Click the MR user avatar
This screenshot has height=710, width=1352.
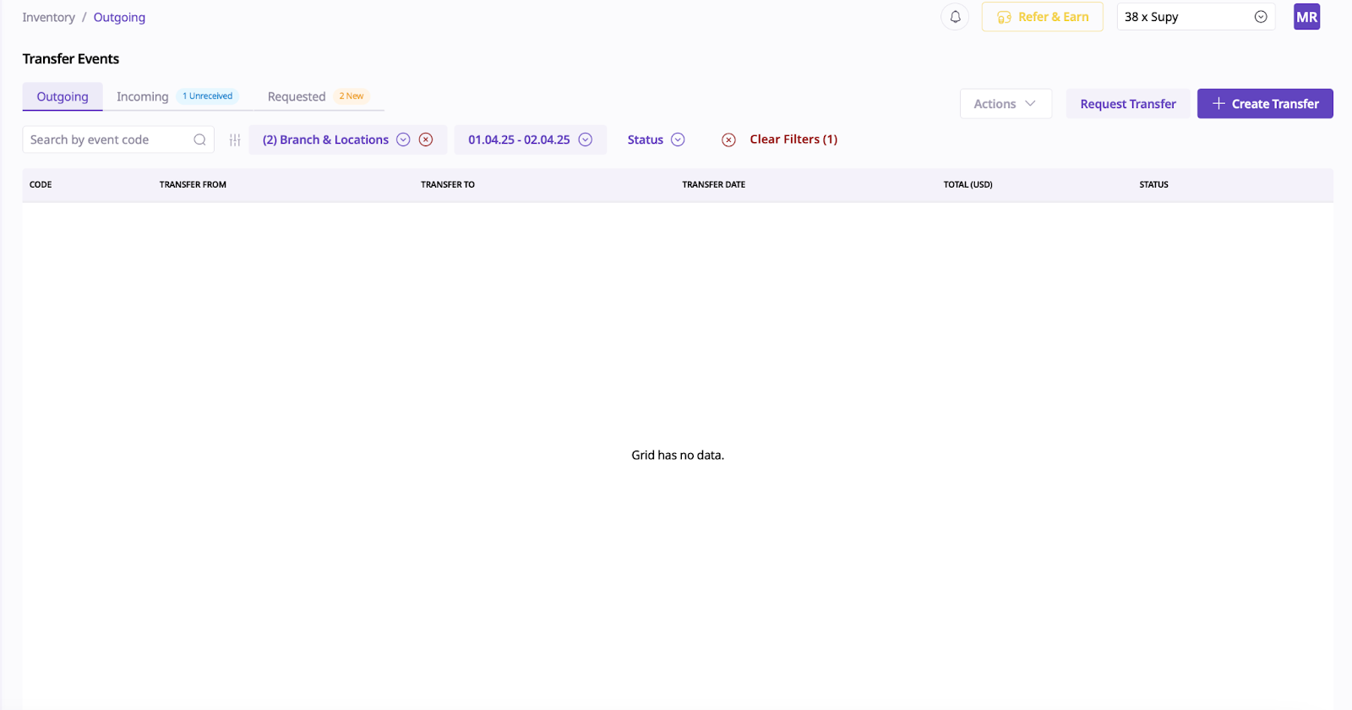[x=1306, y=17]
